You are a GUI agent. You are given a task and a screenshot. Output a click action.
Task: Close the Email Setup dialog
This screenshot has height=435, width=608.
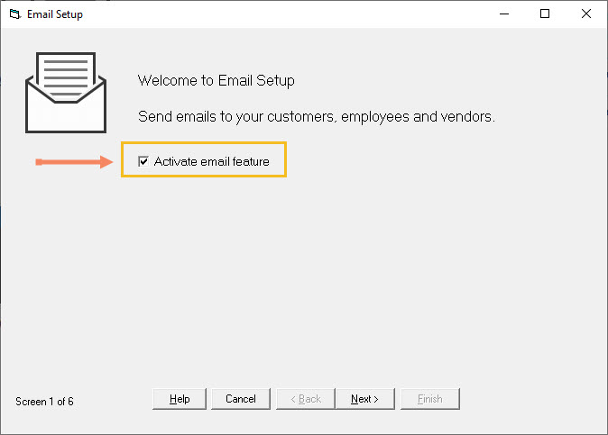point(586,14)
